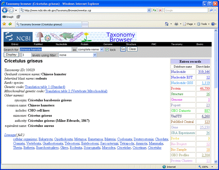This screenshot has width=219, height=170.
Task: Click the Search for text field
Action: (x=45, y=49)
